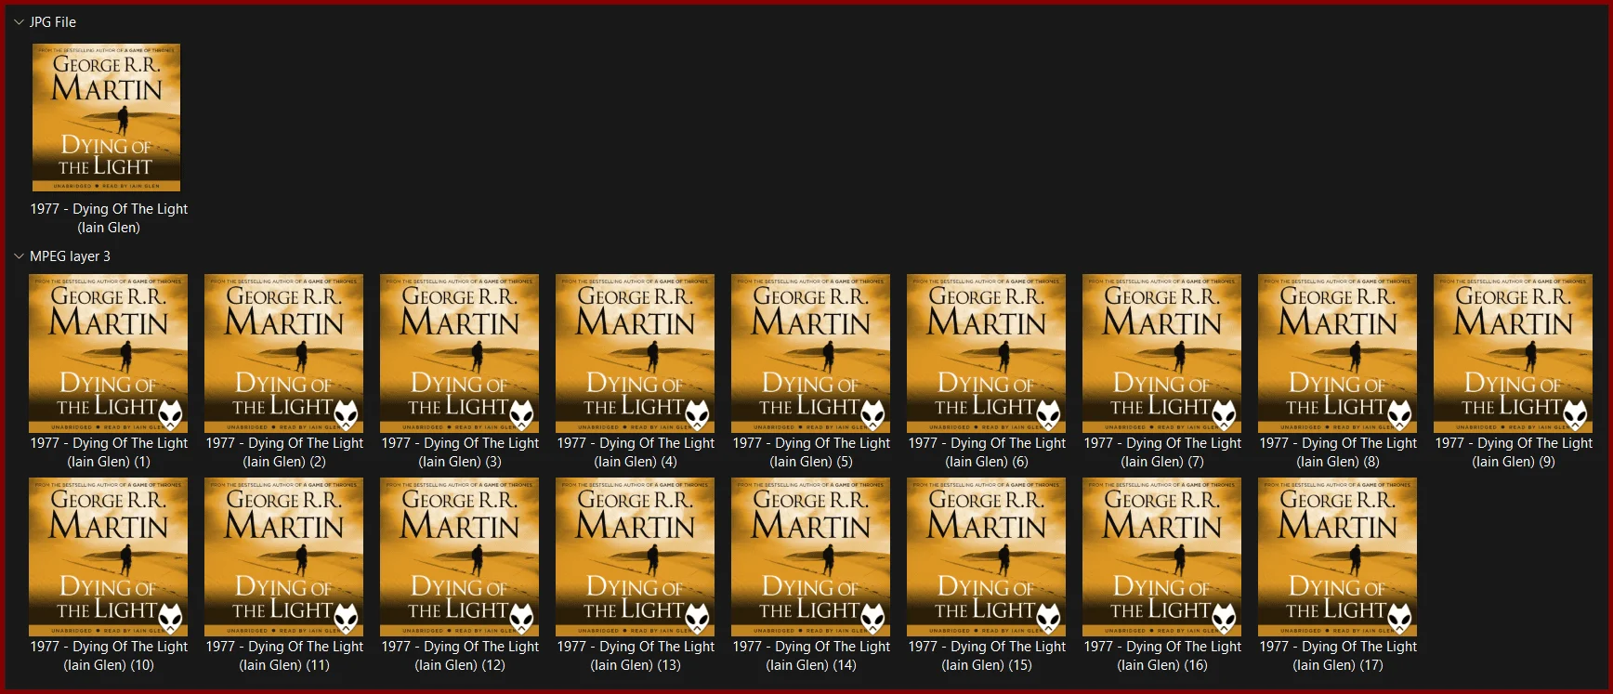Select the JPG File group header
Screen dimensions: 1613x694
click(53, 21)
